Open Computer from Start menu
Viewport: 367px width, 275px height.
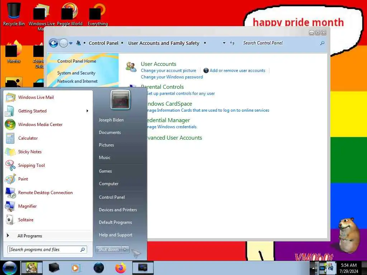point(109,184)
